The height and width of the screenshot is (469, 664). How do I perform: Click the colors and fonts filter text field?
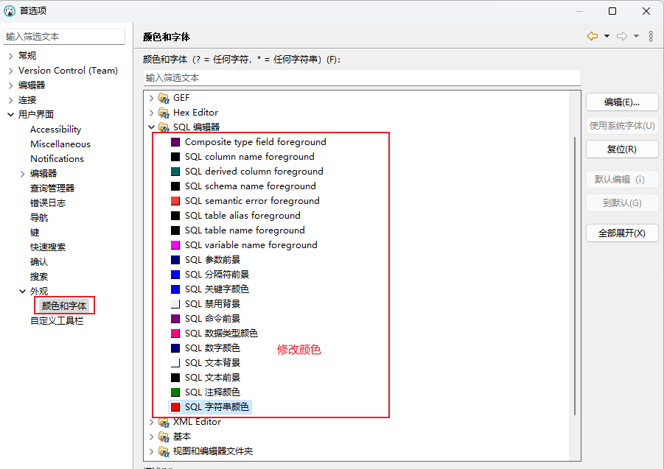click(361, 77)
